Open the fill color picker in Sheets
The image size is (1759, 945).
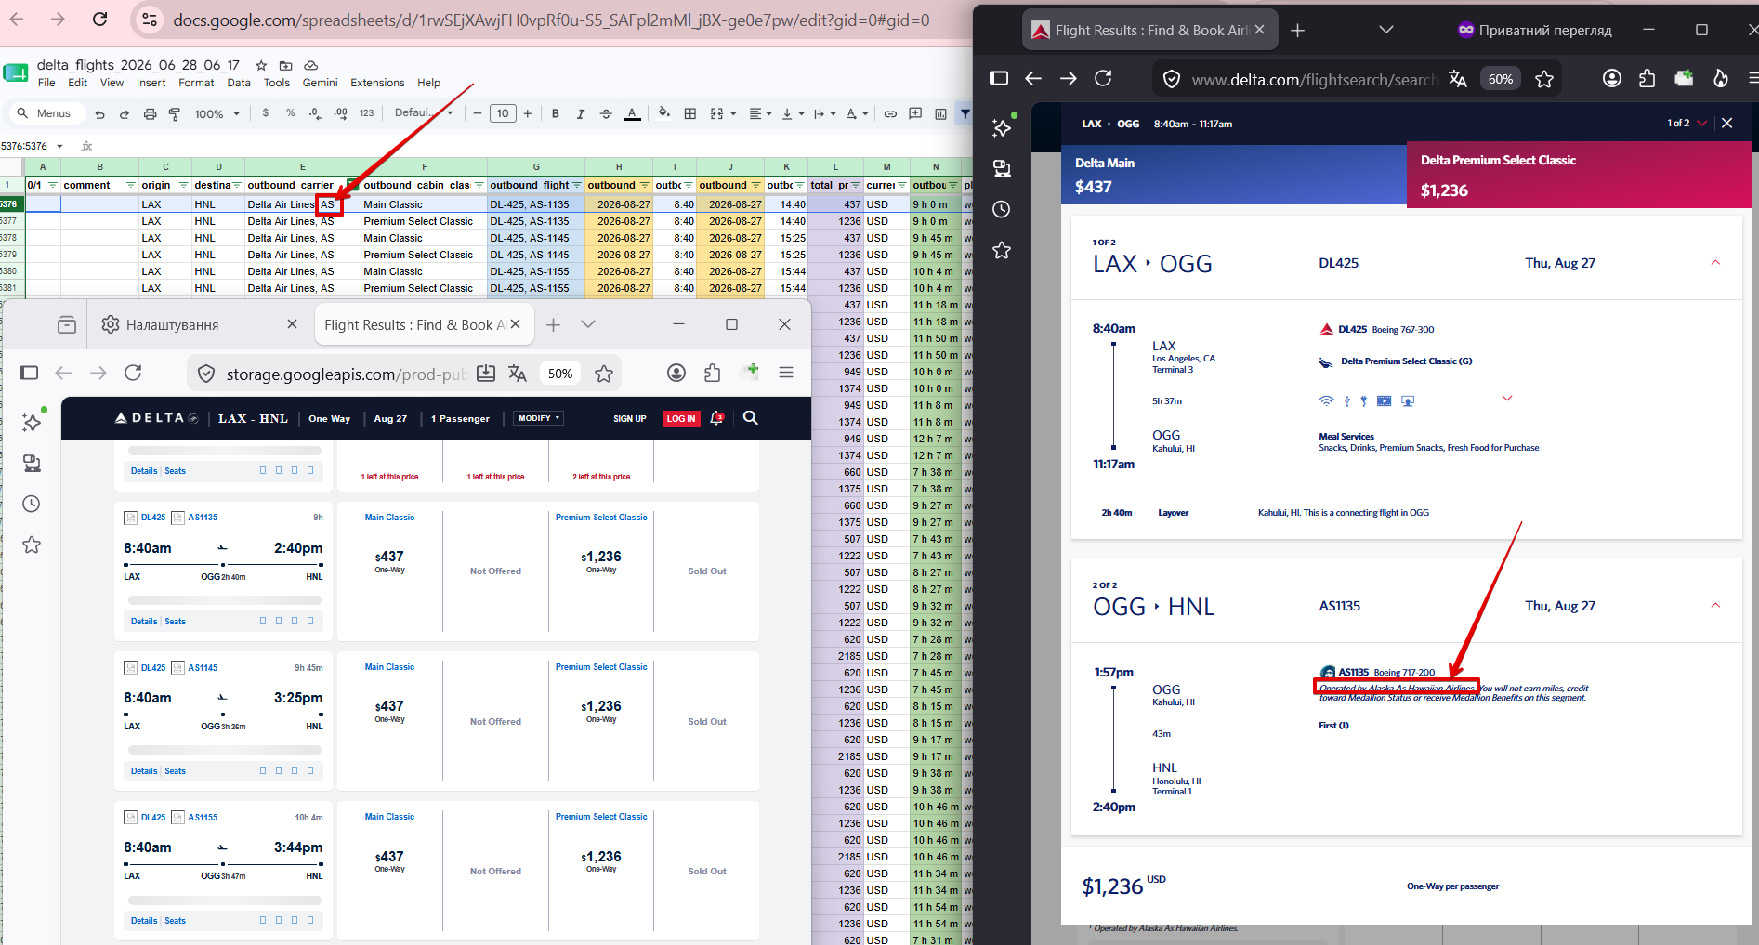tap(664, 113)
